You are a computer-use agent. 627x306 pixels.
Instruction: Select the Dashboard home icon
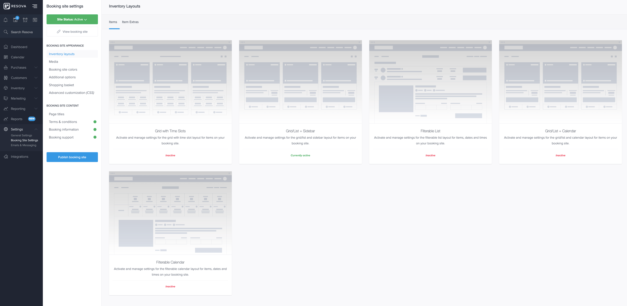(5, 47)
